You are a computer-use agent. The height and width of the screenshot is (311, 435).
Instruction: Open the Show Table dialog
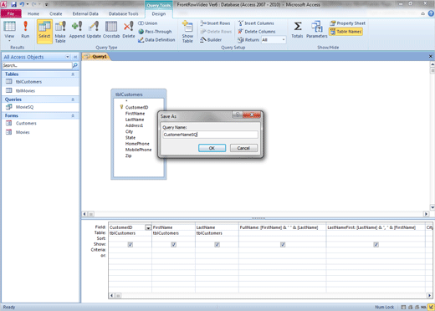(x=187, y=31)
